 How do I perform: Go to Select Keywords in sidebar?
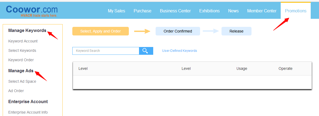point(22,50)
